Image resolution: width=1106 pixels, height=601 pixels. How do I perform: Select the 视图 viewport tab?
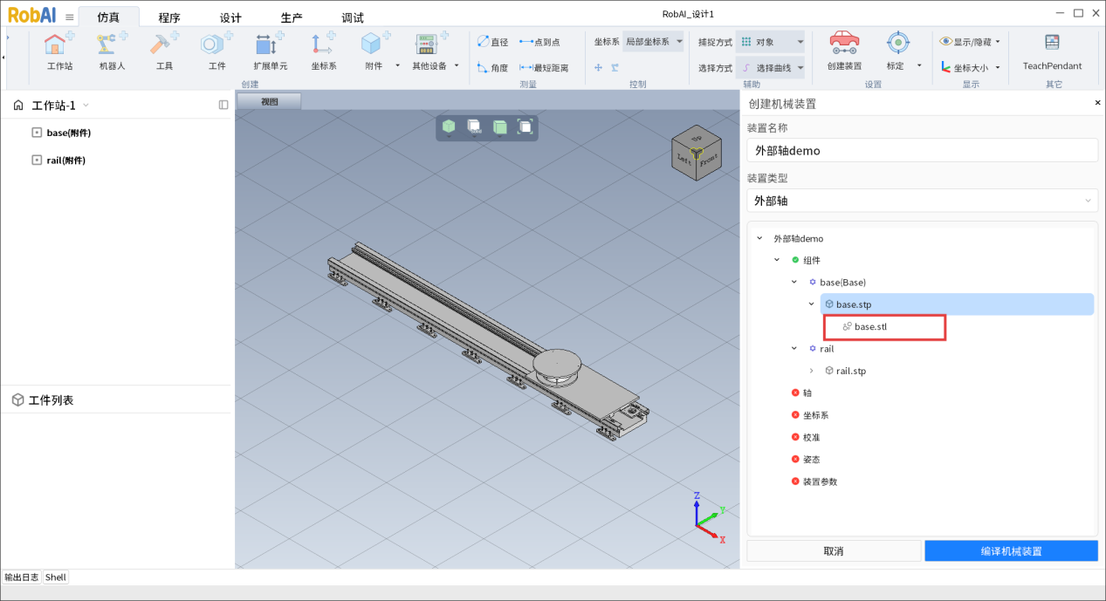point(269,101)
